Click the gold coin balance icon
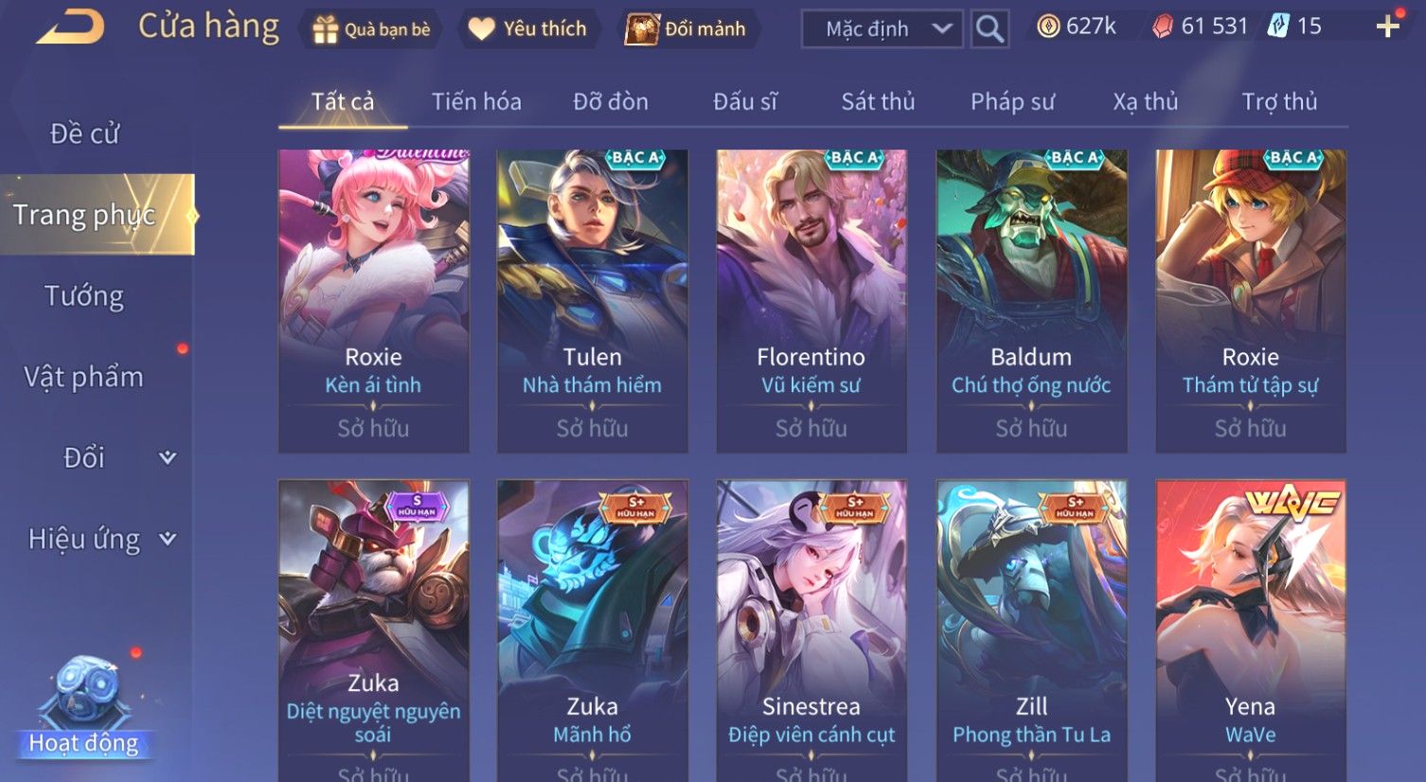The width and height of the screenshot is (1426, 782). click(x=1048, y=27)
